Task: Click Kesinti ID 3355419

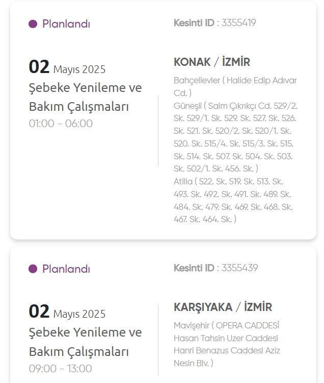Action: (x=214, y=23)
